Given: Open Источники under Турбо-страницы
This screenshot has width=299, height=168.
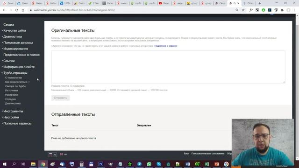Looking at the screenshot, I should (12, 91).
